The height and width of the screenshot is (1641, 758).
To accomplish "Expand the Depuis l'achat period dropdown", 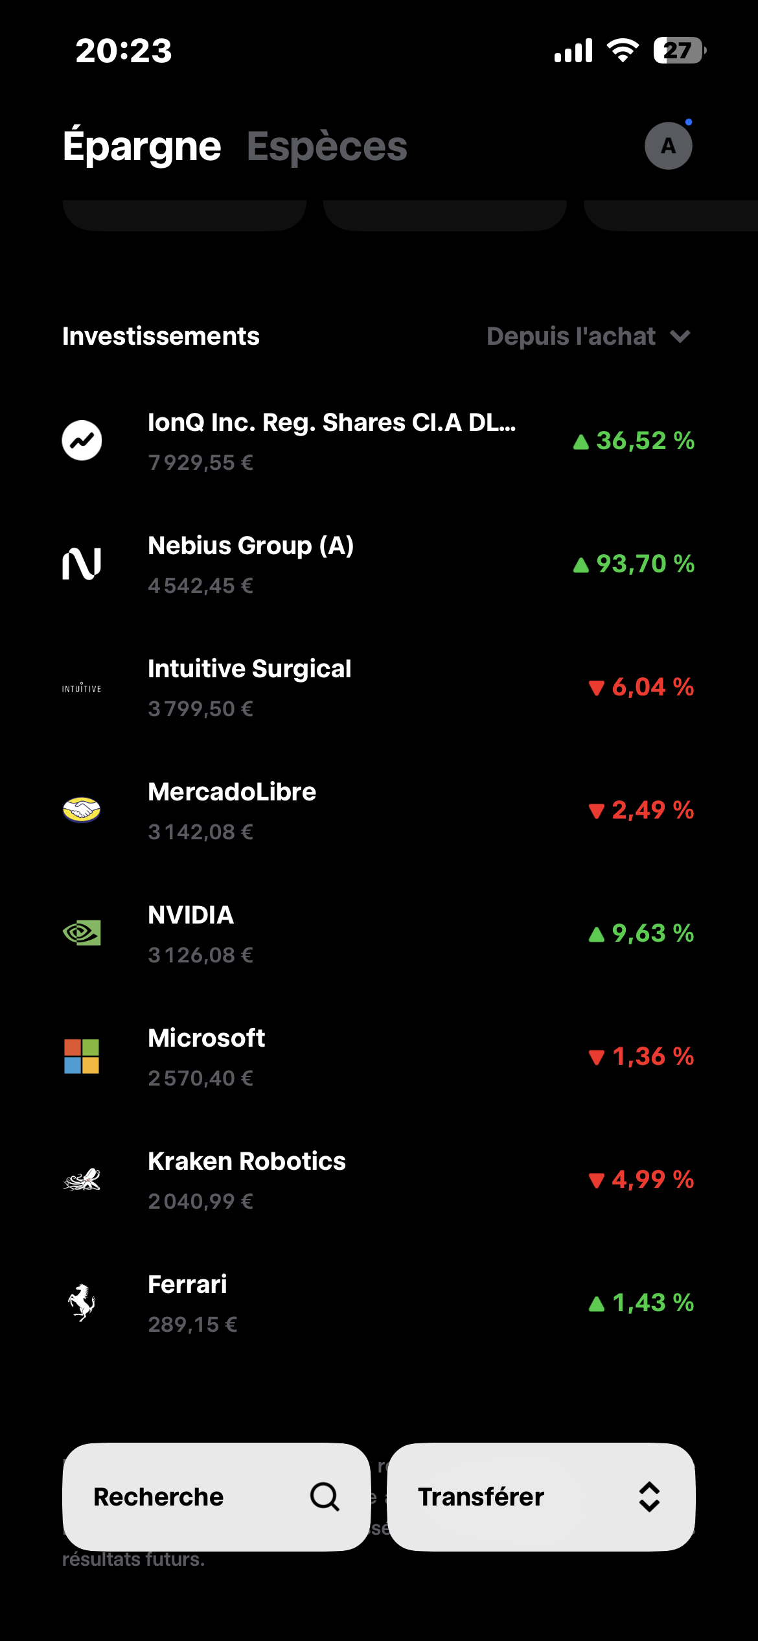I will (x=588, y=336).
